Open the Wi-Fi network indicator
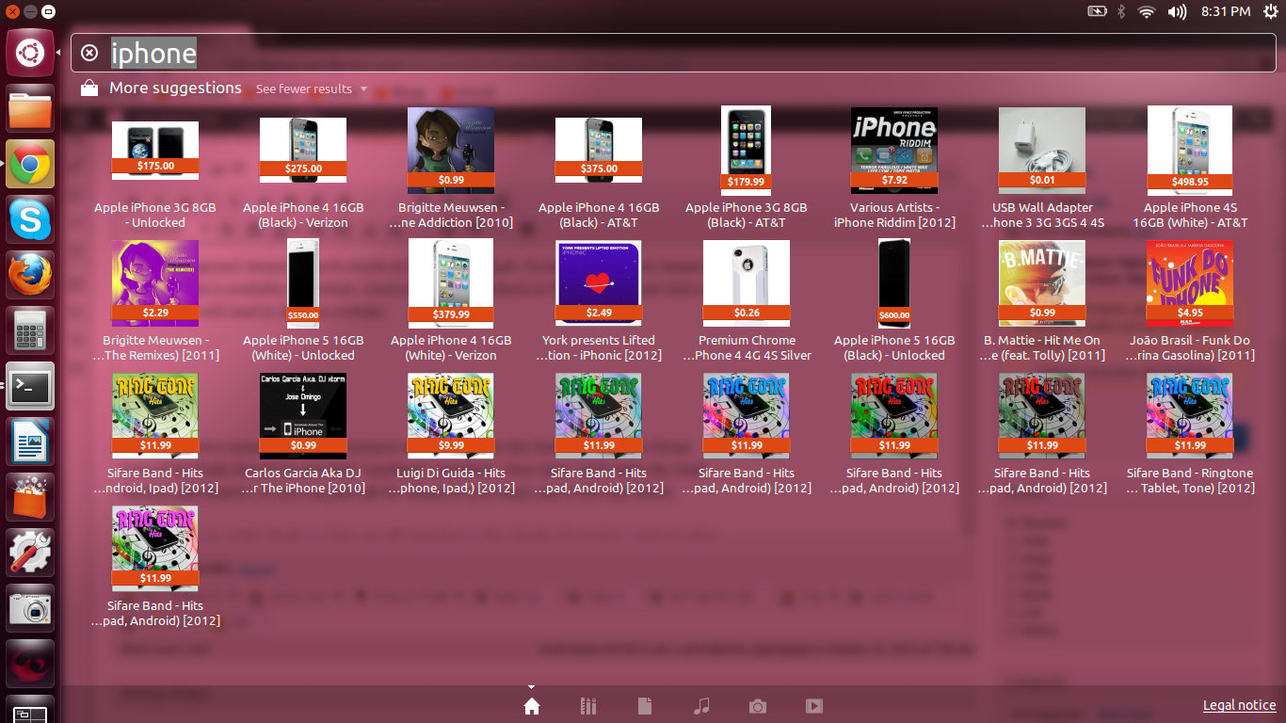Screen dimensions: 1286x723 pos(1147,11)
